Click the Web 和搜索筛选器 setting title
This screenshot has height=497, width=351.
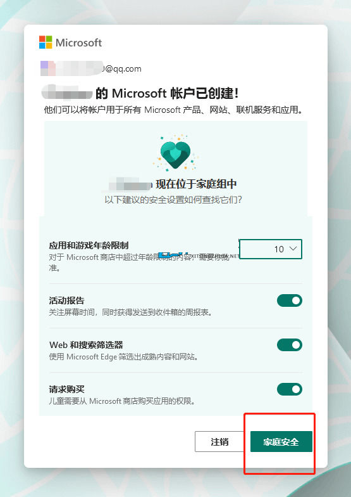click(86, 345)
